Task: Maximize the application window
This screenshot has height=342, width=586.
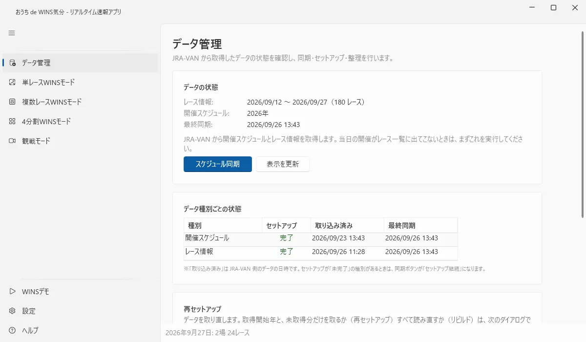Action: click(553, 8)
